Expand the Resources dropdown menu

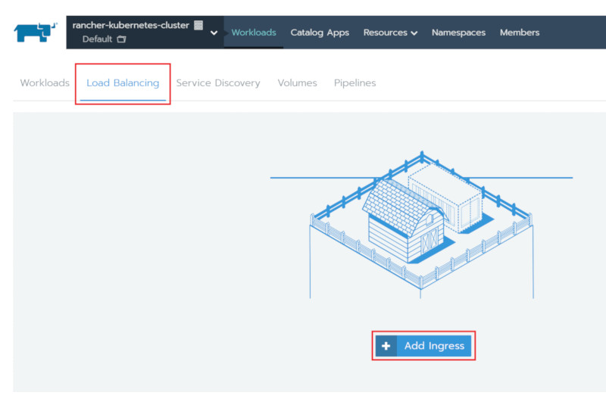pyautogui.click(x=390, y=33)
